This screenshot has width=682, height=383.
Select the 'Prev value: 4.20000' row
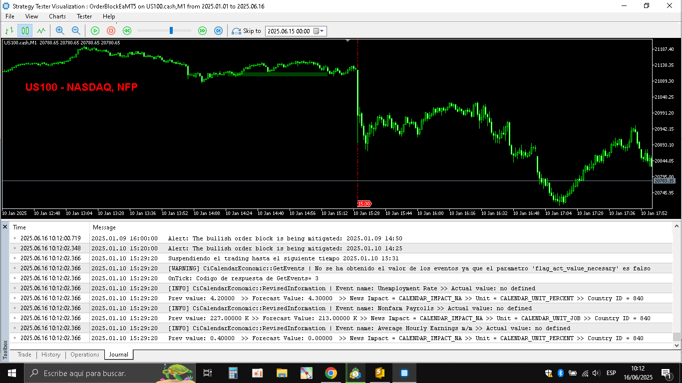341,298
